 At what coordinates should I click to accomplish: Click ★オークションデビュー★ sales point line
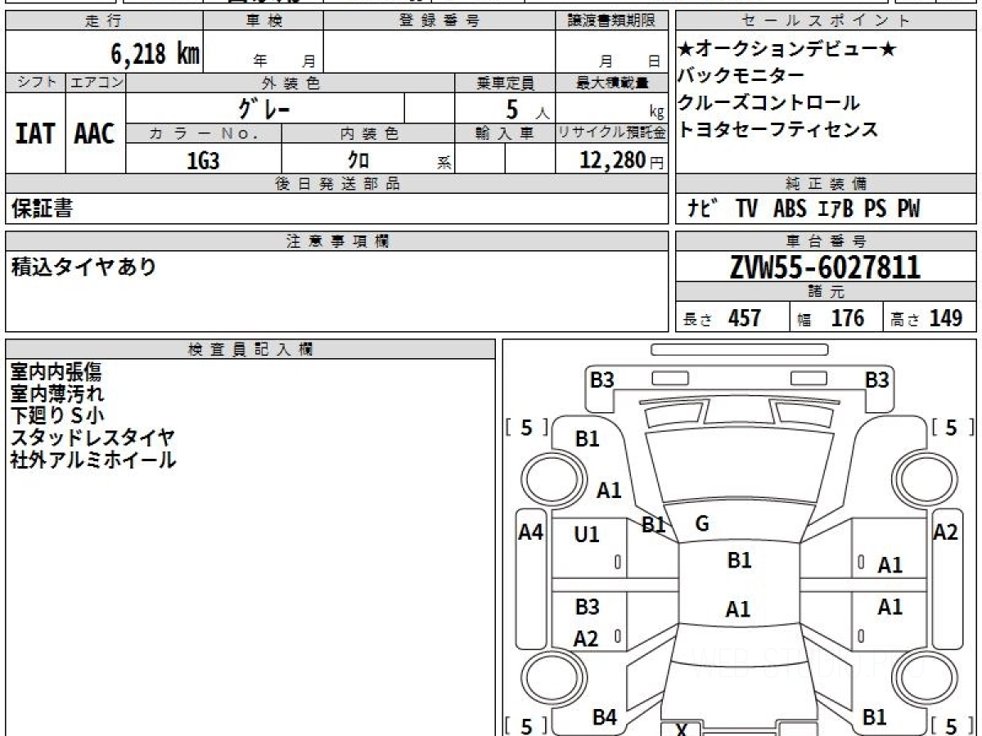click(787, 49)
